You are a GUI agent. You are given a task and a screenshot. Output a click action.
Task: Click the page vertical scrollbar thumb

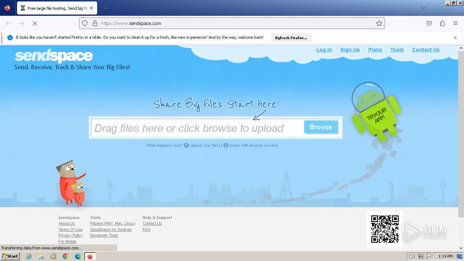[x=461, y=134]
